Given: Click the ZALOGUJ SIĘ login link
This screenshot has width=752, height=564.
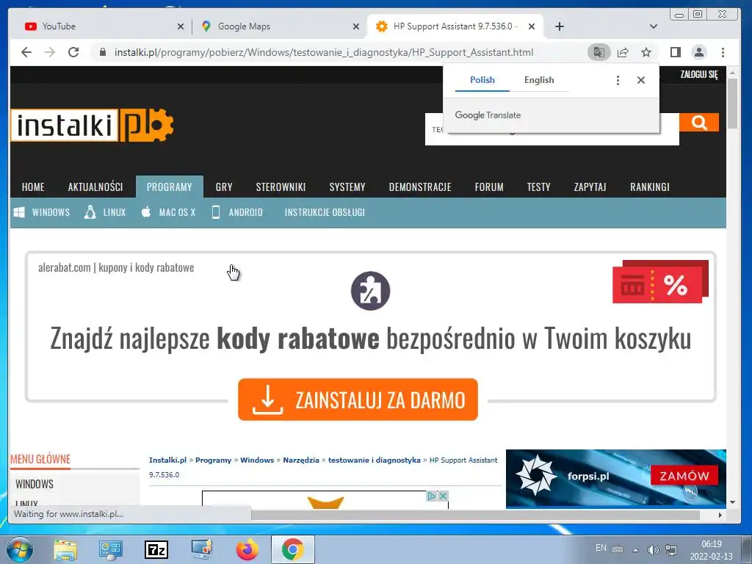Looking at the screenshot, I should 699,74.
